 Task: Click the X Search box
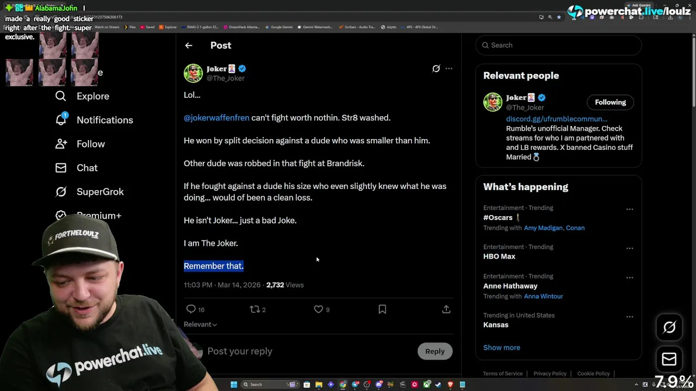tap(558, 45)
